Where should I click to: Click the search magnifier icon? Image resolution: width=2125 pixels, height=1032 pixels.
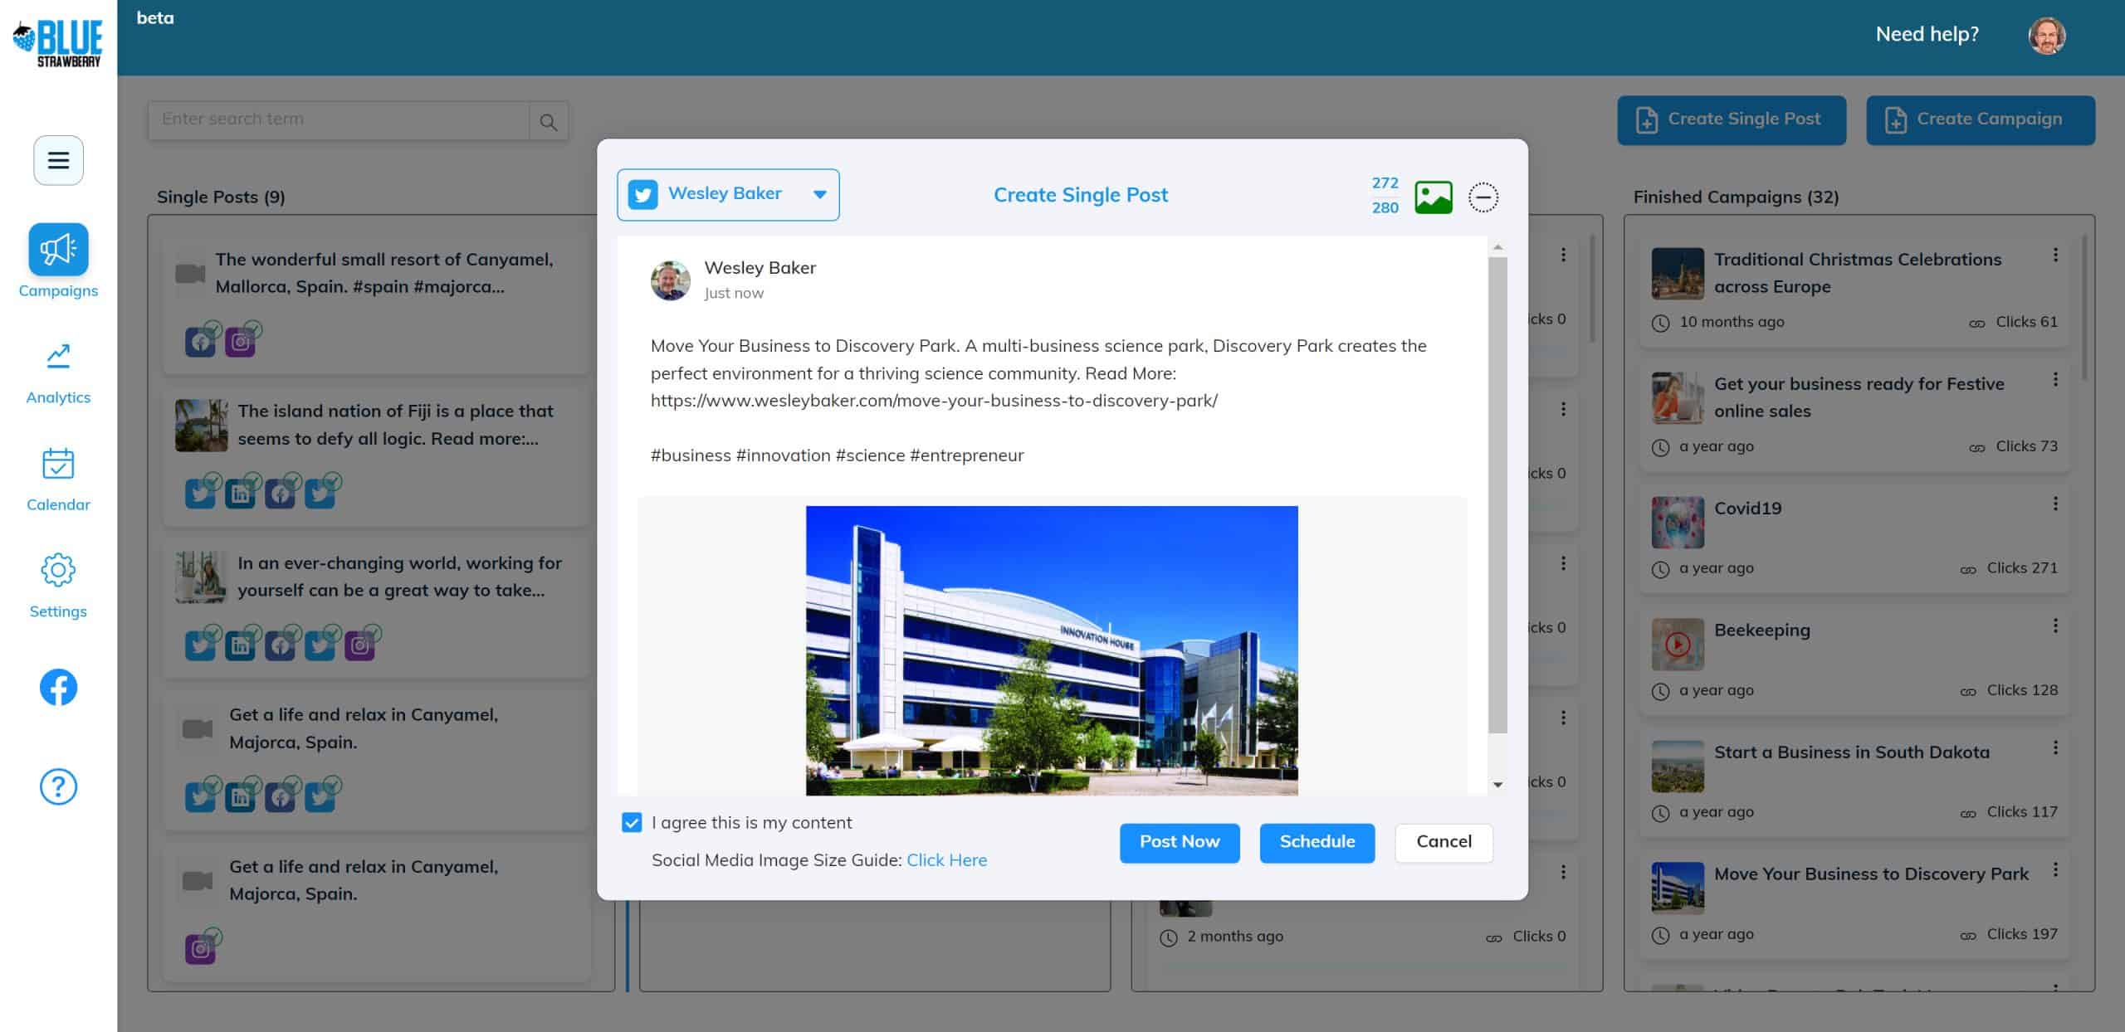click(x=548, y=122)
